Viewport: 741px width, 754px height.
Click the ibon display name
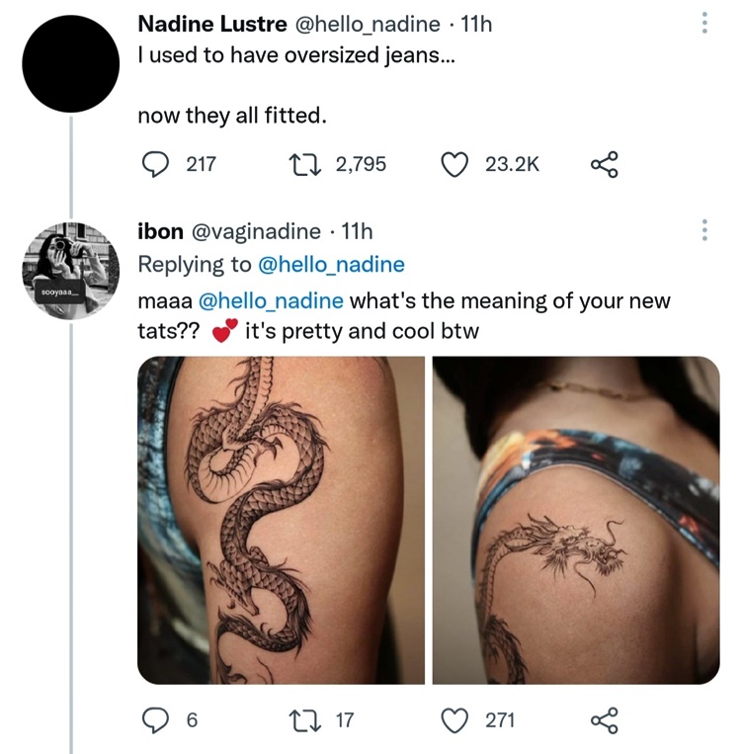pos(160,231)
